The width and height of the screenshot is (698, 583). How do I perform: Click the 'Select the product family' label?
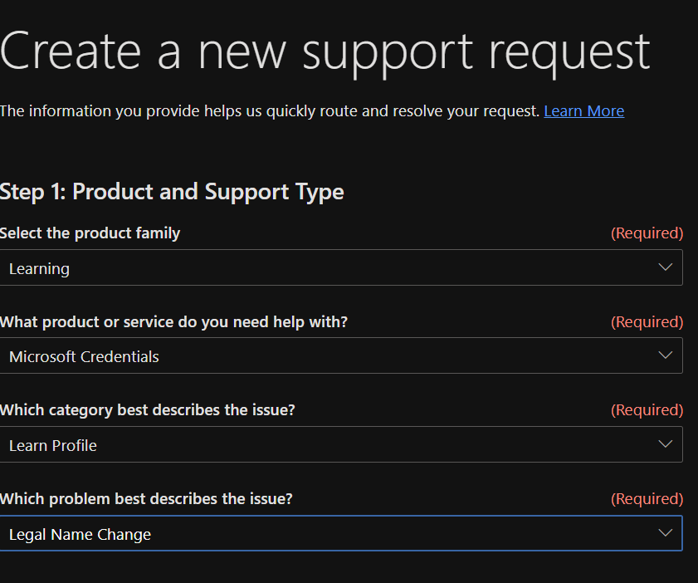point(90,233)
